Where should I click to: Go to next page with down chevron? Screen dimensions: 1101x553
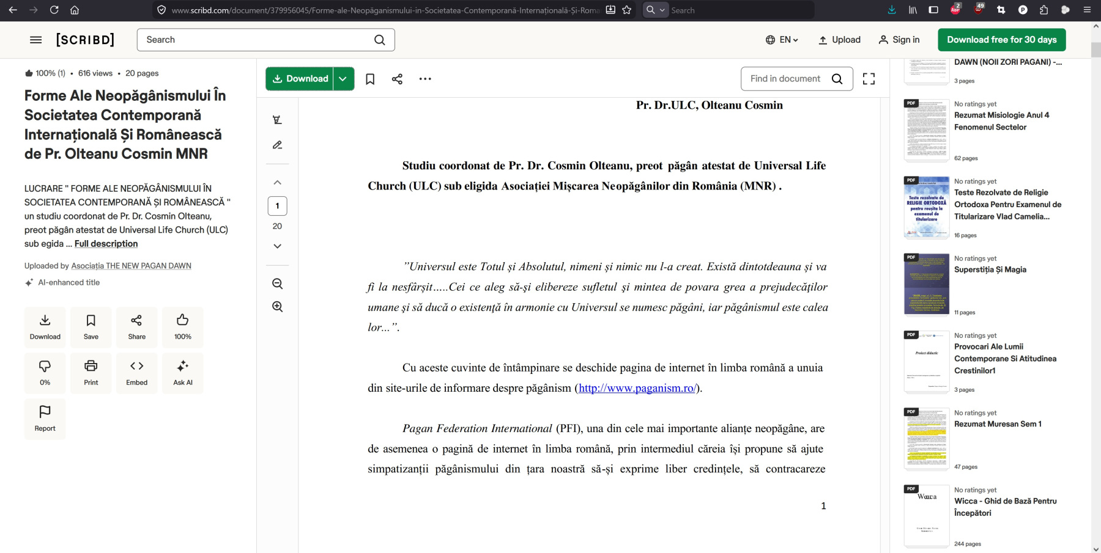277,246
